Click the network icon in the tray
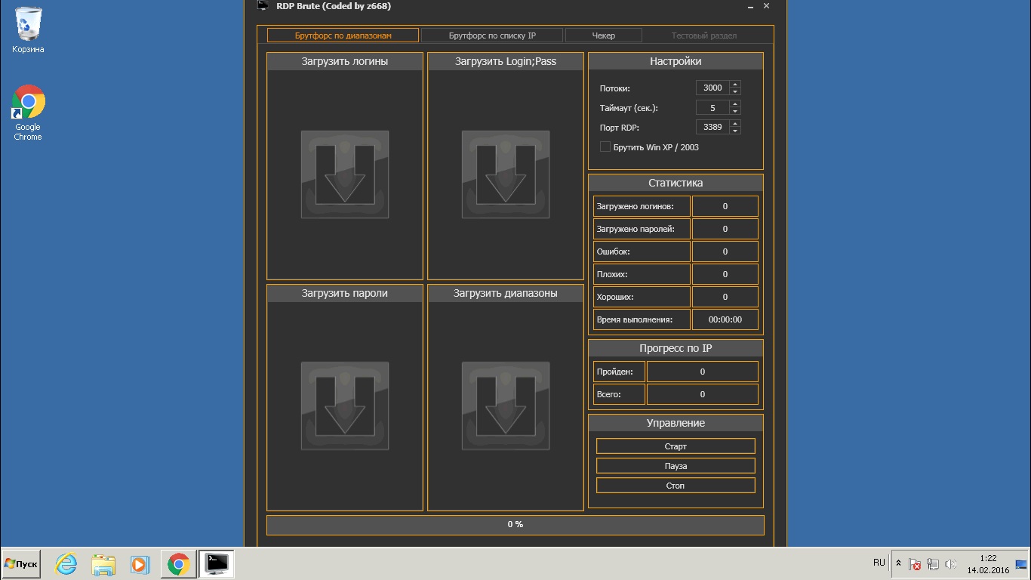Viewport: 1031px width, 580px height. (x=934, y=563)
